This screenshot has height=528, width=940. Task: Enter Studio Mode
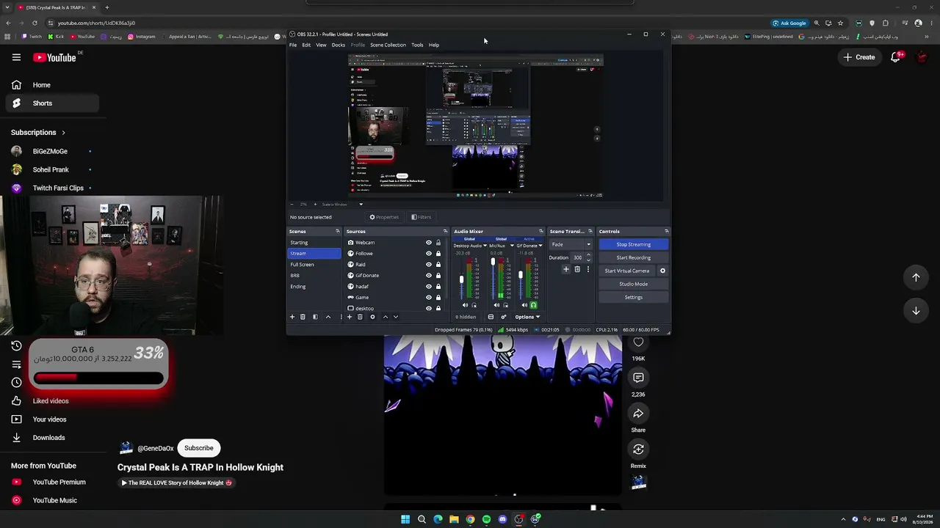pos(633,284)
